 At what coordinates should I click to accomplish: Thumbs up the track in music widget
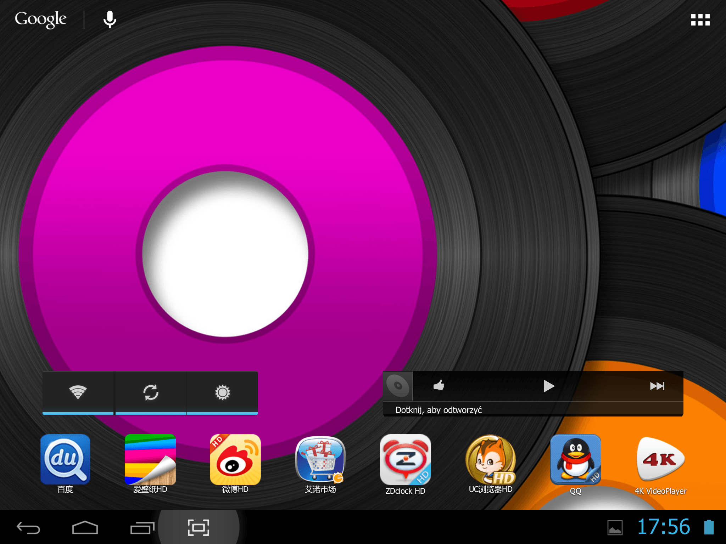point(439,385)
